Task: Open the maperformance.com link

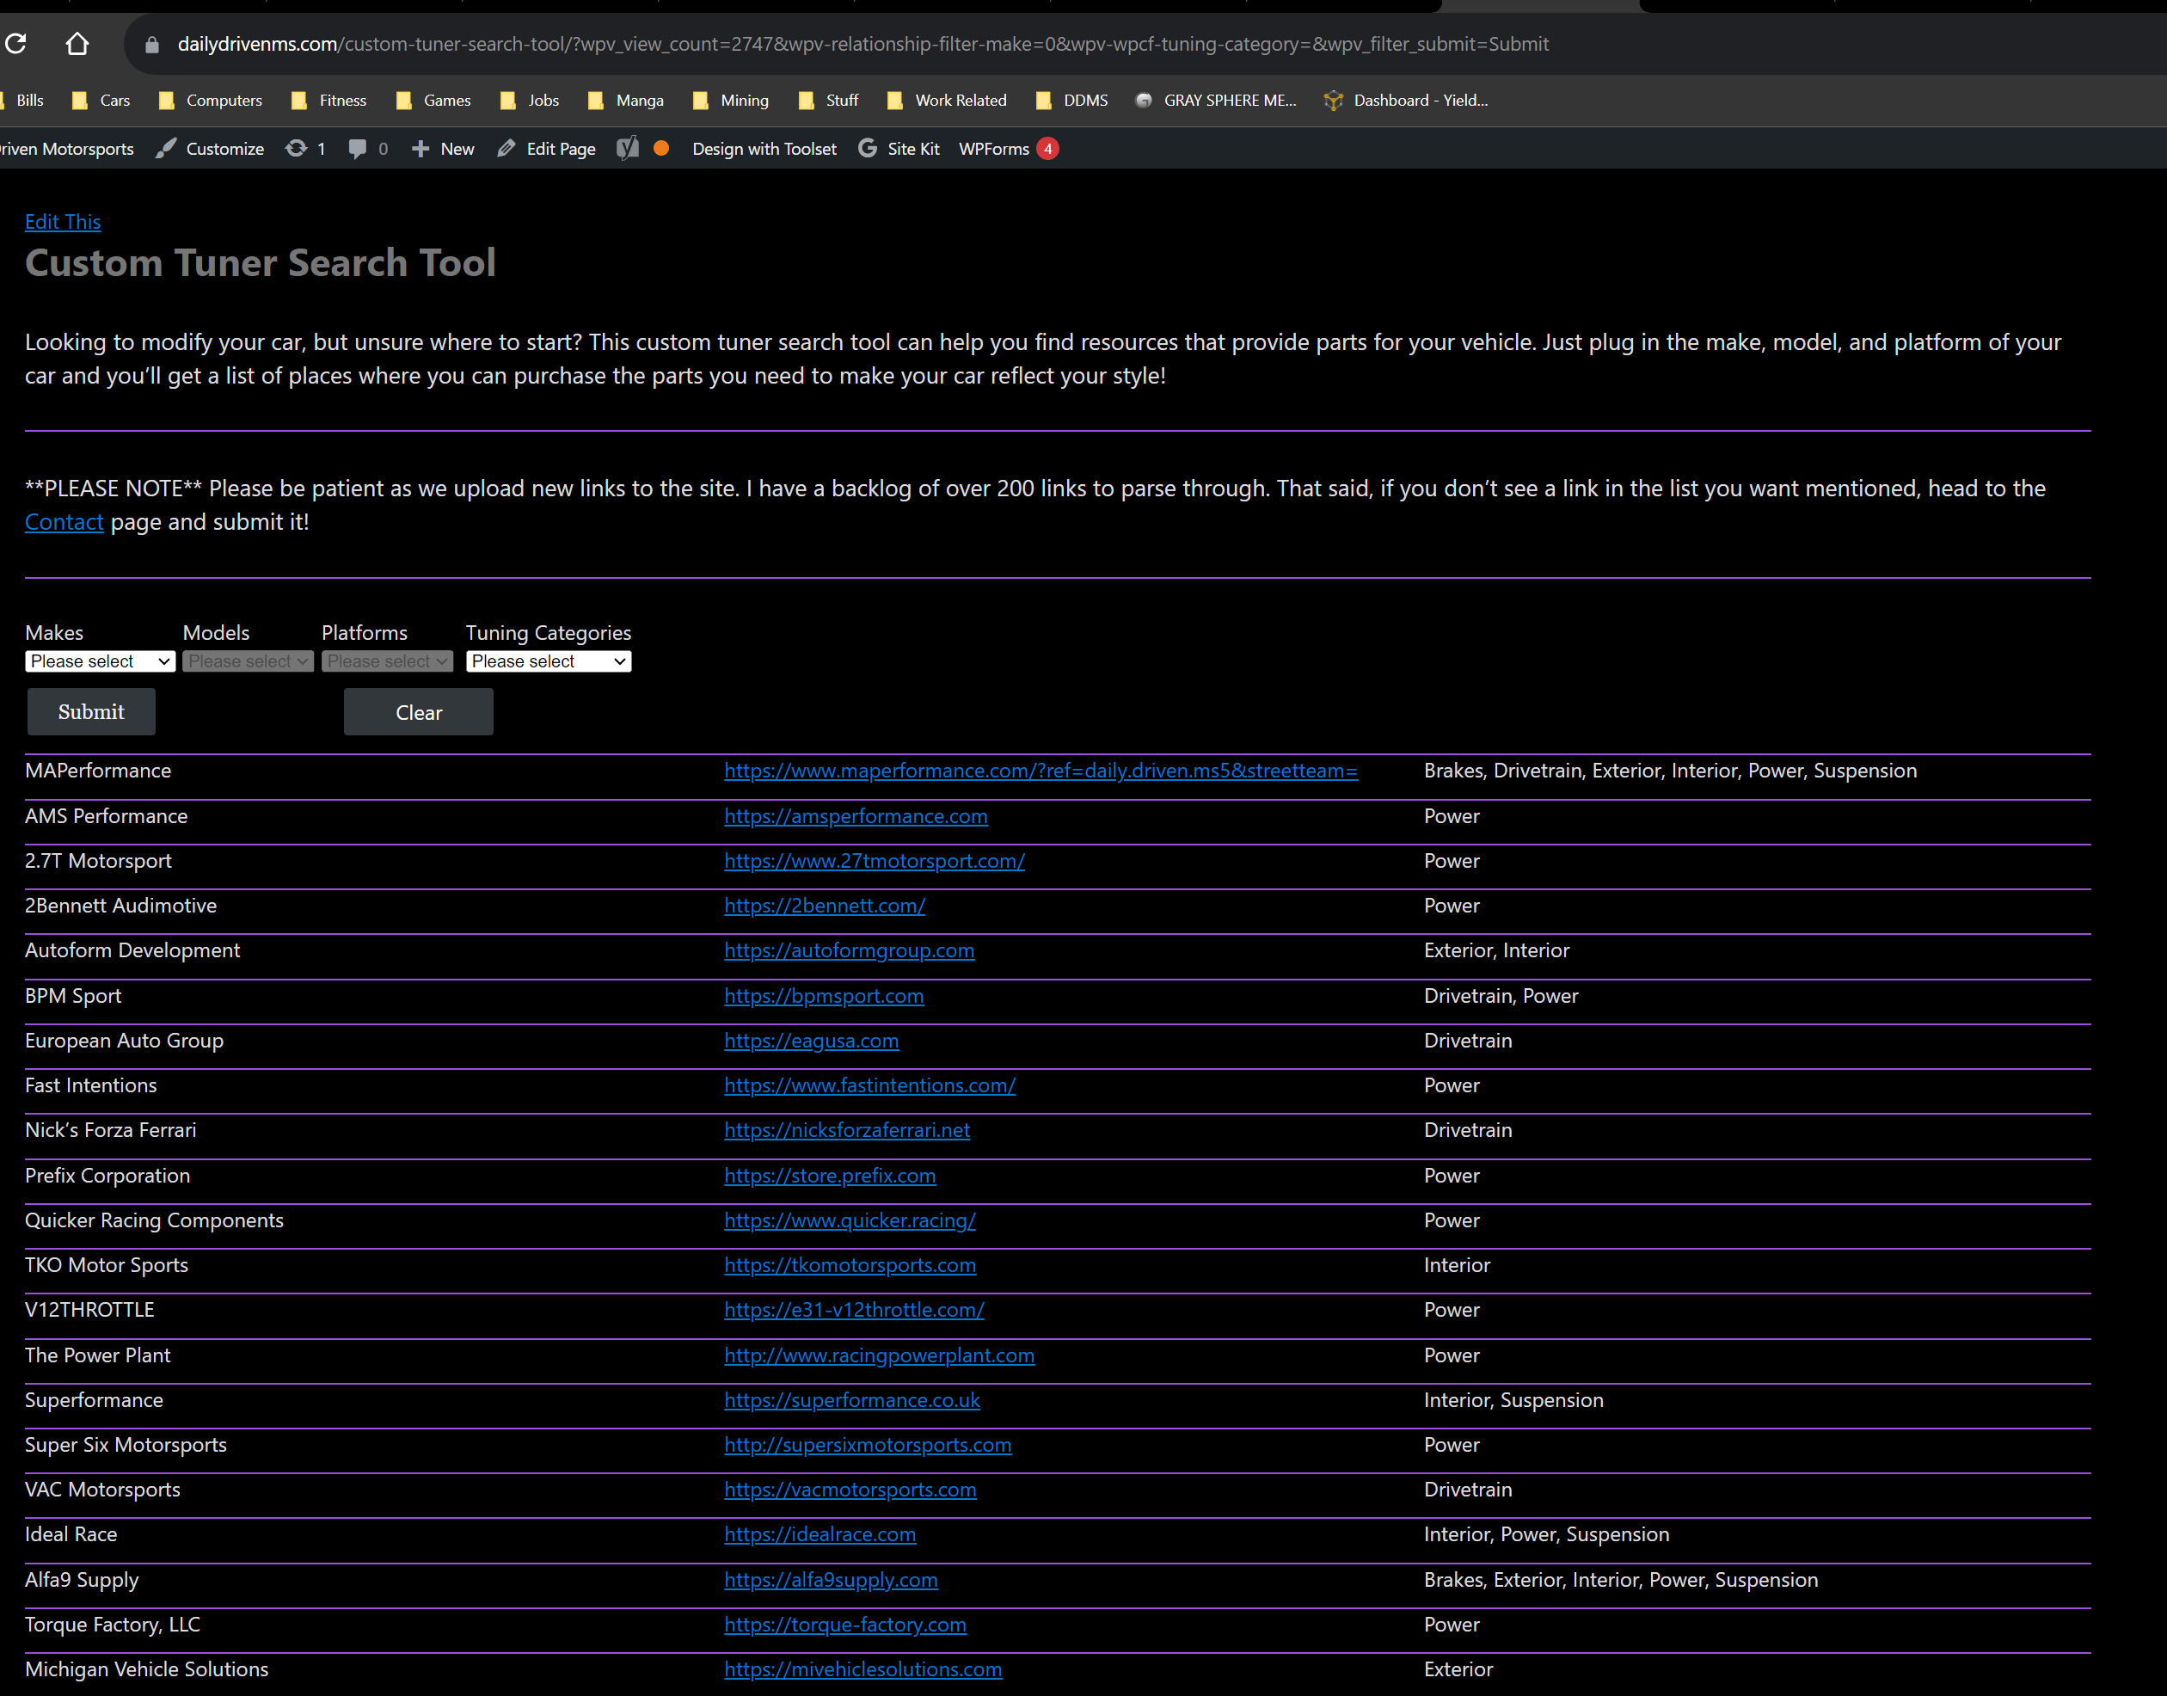Action: (1041, 771)
